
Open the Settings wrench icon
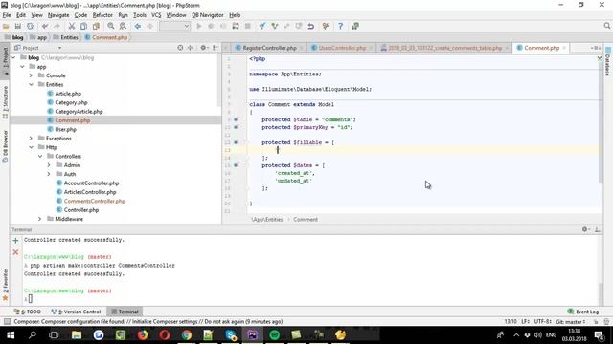coord(326,26)
